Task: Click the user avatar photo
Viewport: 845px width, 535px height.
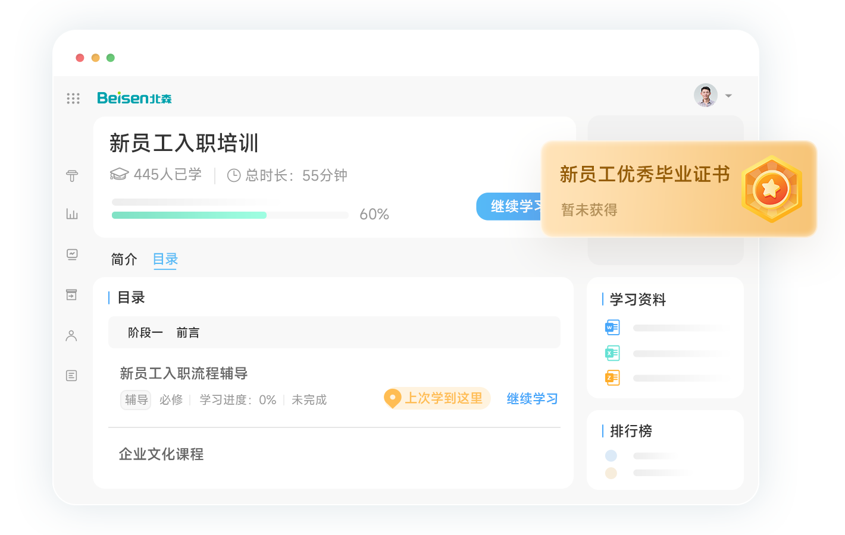Action: point(706,95)
